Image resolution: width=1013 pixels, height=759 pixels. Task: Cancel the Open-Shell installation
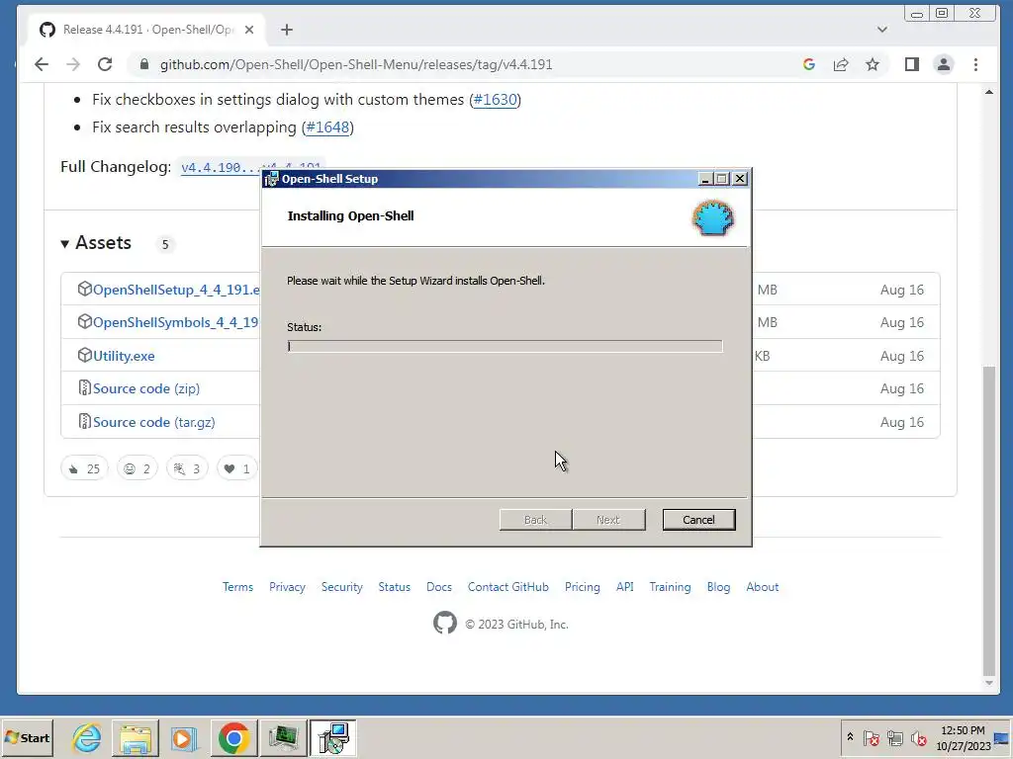point(698,520)
